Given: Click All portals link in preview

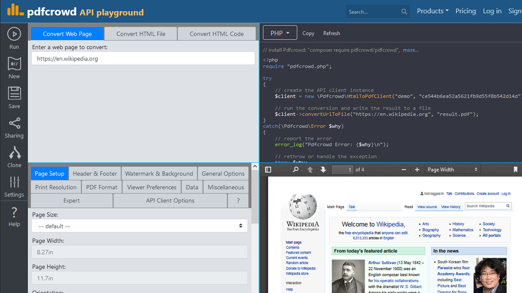Looking at the screenshot, I should click(491, 236).
